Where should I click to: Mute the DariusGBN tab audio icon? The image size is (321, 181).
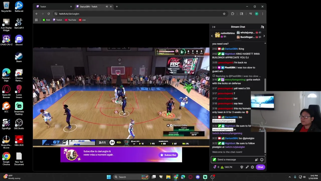(107, 7)
